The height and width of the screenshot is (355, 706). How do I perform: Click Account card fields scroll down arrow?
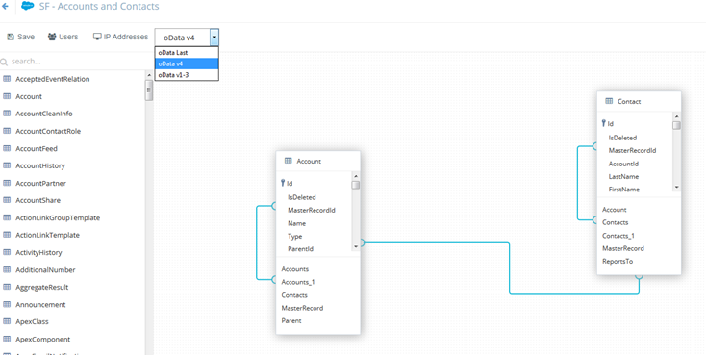356,246
